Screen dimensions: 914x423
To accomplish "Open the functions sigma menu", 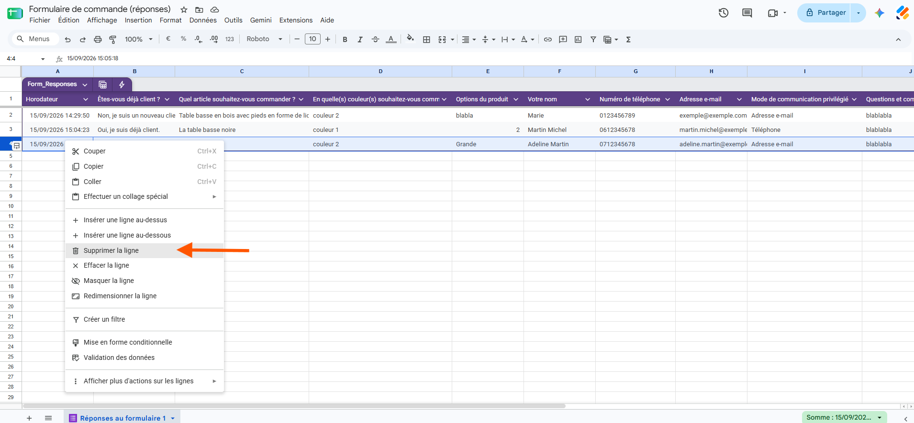I will (x=628, y=39).
